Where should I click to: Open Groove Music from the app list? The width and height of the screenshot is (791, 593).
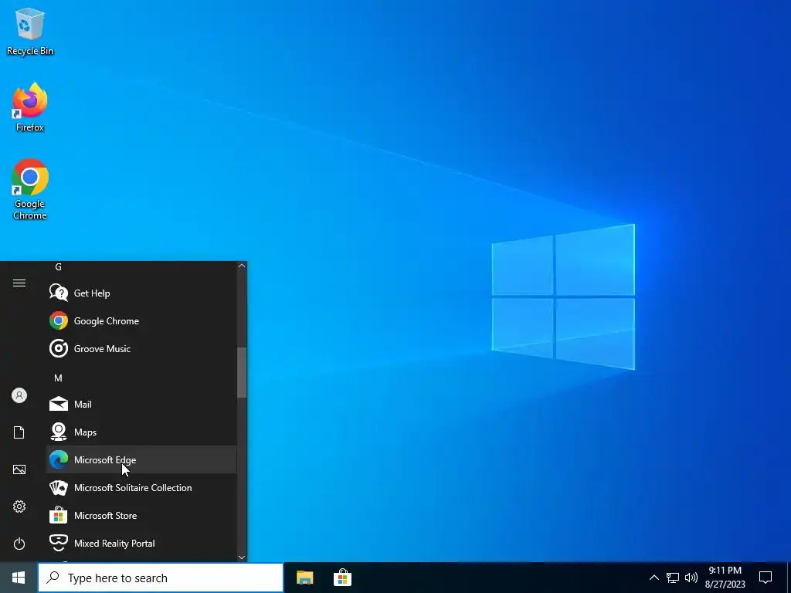click(x=141, y=348)
